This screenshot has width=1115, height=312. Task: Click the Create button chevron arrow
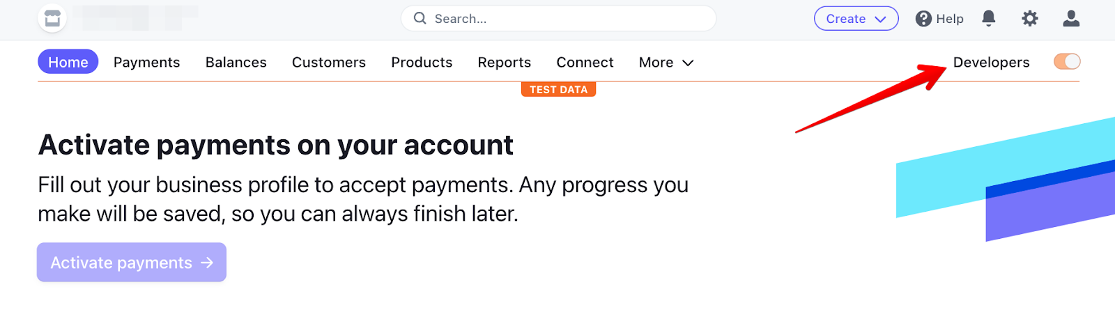click(880, 19)
